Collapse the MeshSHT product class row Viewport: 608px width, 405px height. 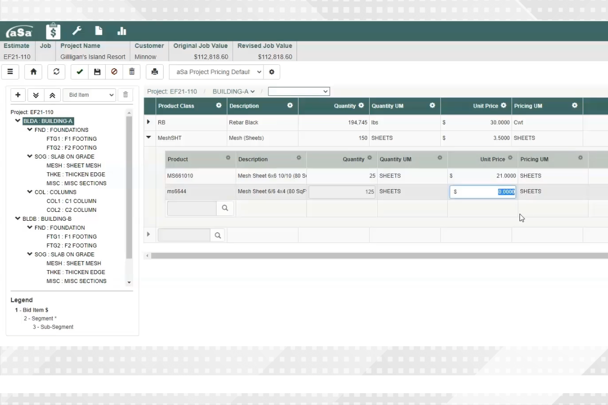[x=149, y=138]
